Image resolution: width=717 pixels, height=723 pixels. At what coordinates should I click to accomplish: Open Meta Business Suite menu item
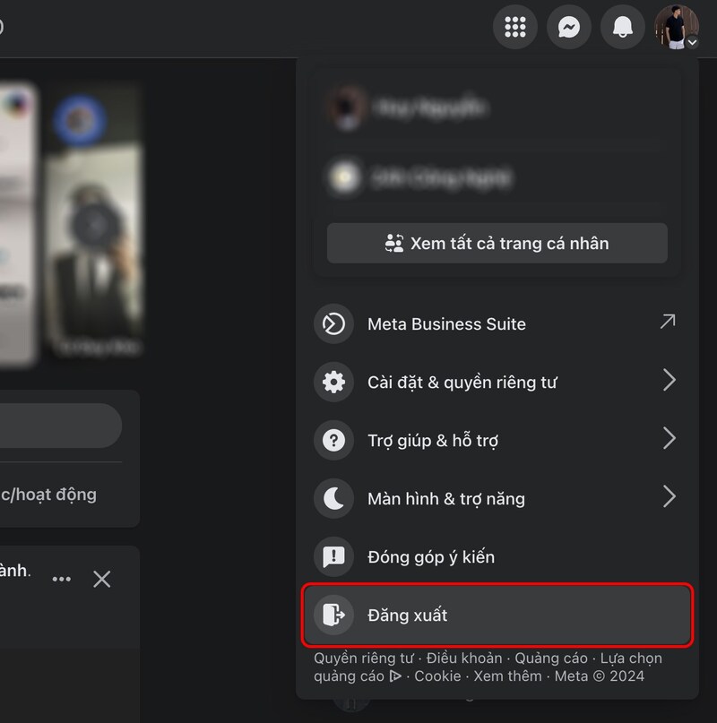pos(497,323)
